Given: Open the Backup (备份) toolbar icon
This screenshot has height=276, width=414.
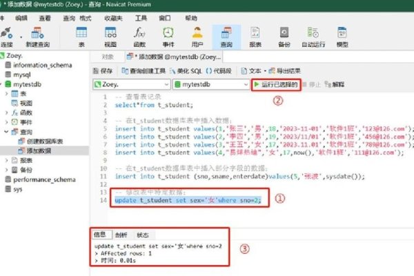Looking at the screenshot, I should [284, 37].
